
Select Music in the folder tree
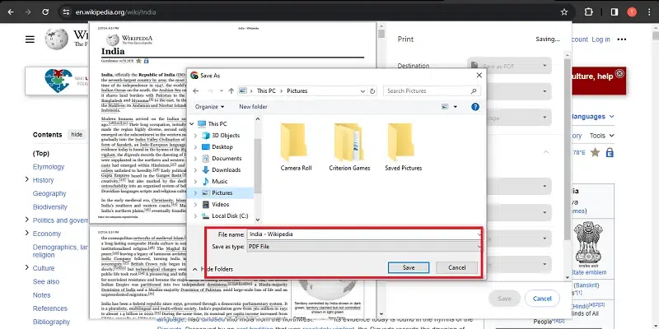(219, 181)
